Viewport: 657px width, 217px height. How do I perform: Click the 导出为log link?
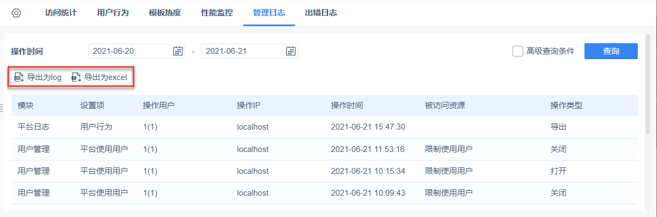point(44,77)
